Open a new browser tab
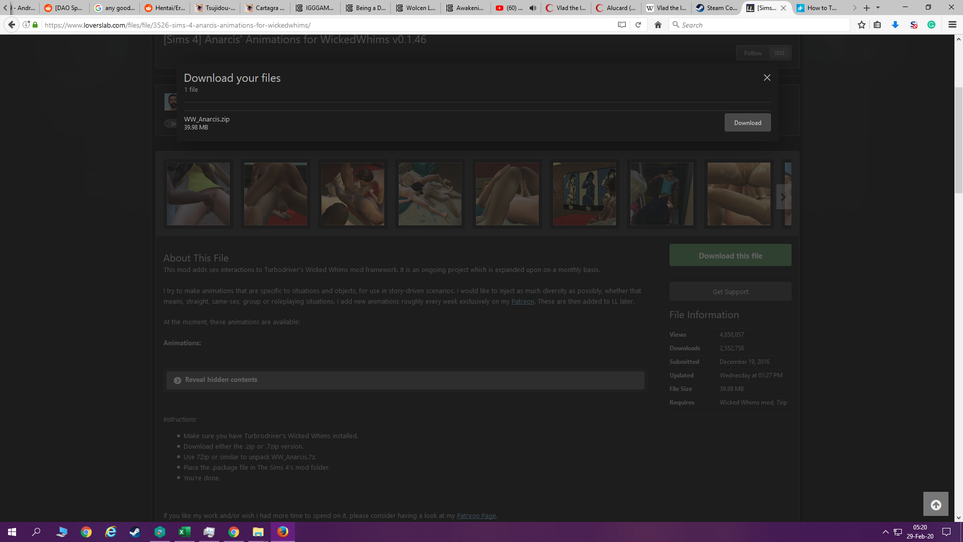The height and width of the screenshot is (542, 963). (867, 8)
